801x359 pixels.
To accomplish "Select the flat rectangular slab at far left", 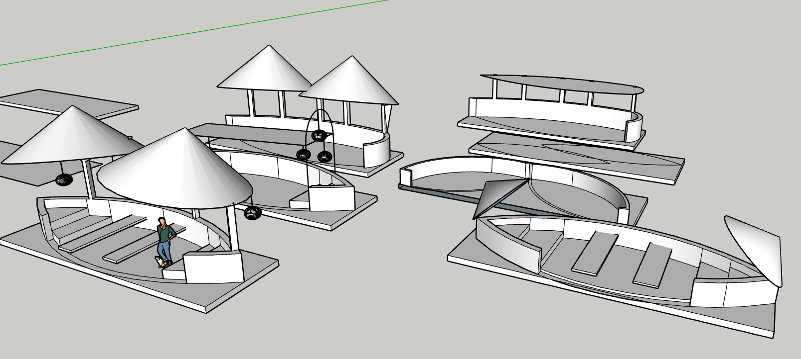I will [x=70, y=103].
